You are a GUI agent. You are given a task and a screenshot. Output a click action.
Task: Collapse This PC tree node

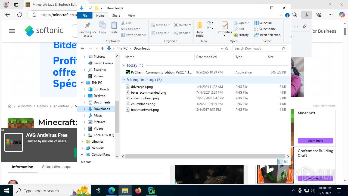(x=82, y=83)
